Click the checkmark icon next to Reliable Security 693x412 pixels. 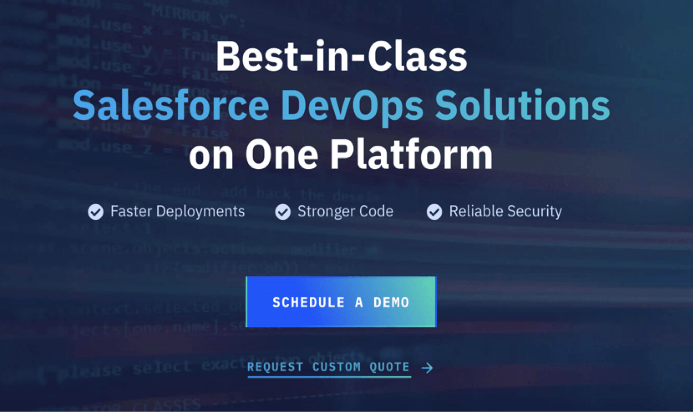(x=434, y=212)
